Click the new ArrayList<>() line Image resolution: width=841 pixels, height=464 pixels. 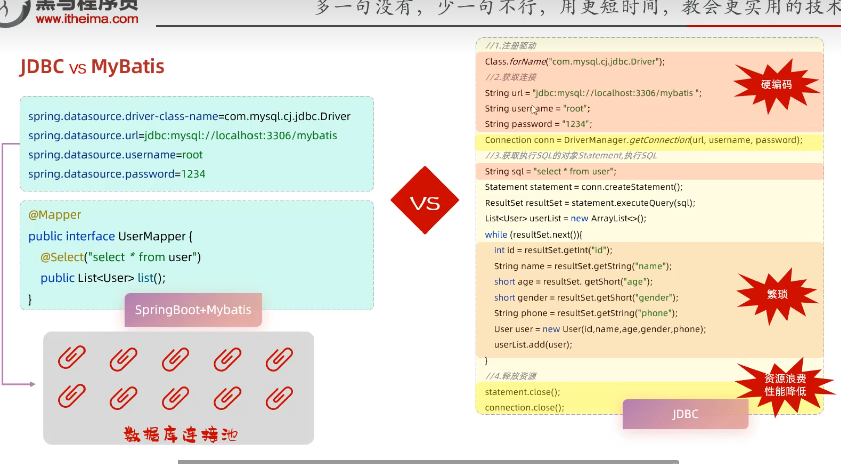[565, 219]
